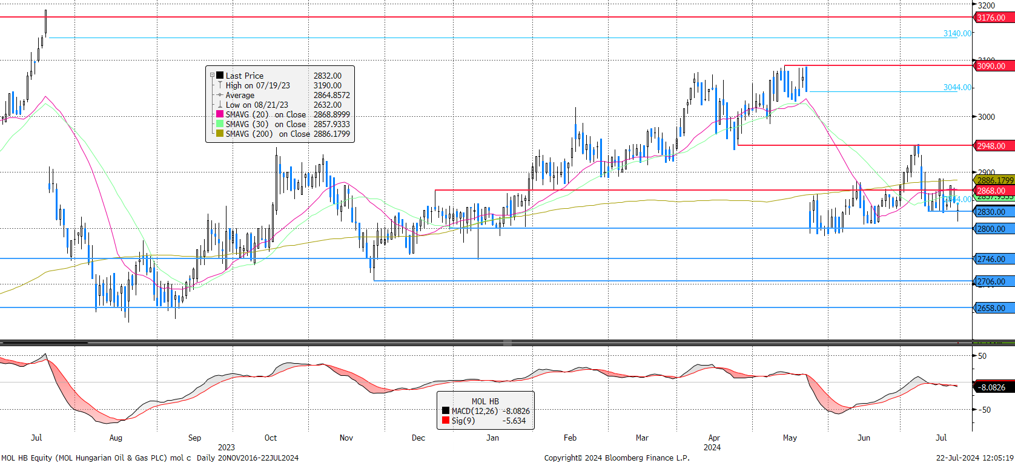Click the Apr label on the time axis

click(714, 438)
